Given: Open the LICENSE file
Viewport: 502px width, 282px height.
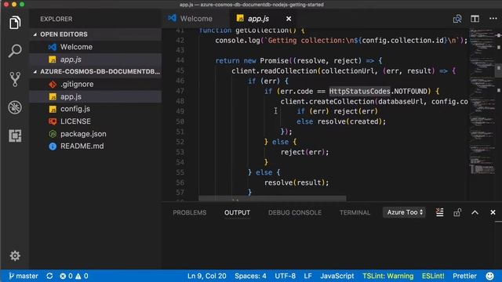Looking at the screenshot, I should click(96, 121).
